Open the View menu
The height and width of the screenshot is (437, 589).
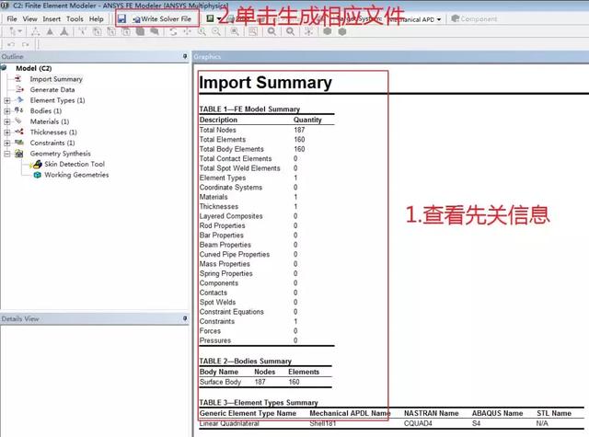(x=29, y=18)
